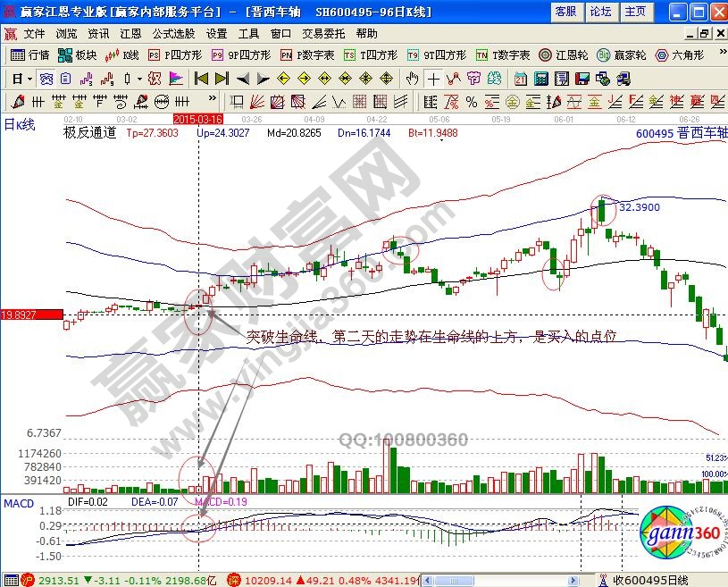This screenshot has width=728, height=587.
Task: Click the clipboard info icon
Action: tap(66, 79)
